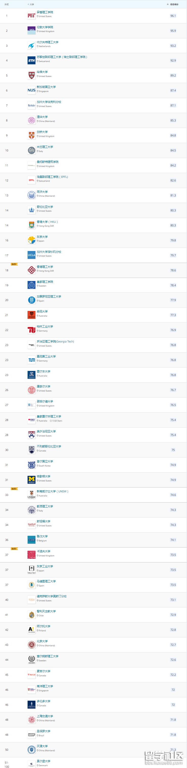The height and width of the screenshot is (768, 187).
Task: Click the 96.1 score badge
Action: point(173,16)
